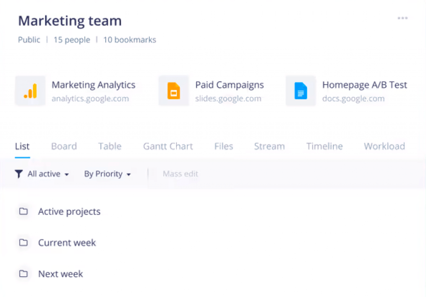This screenshot has height=297, width=426.
Task: Open the 10 bookmarks link
Action: point(130,40)
